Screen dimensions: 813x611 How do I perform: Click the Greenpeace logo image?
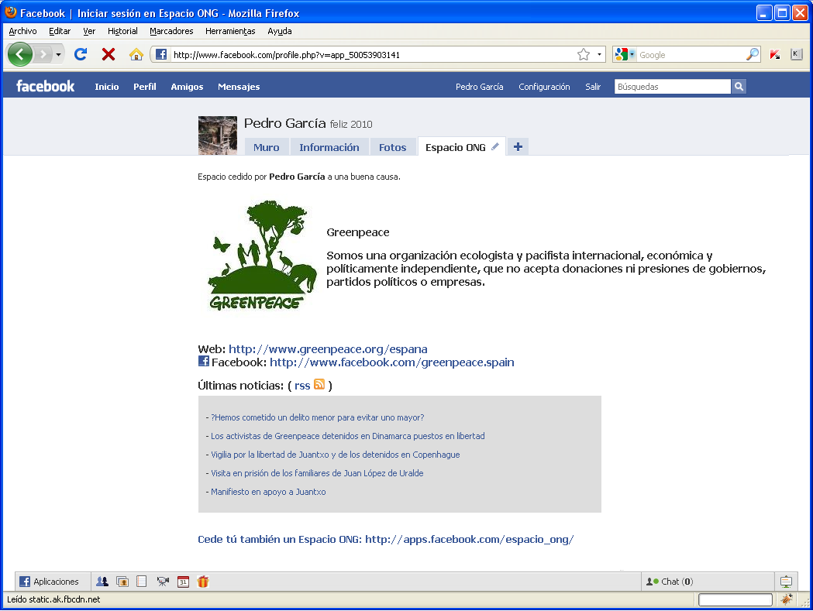click(x=263, y=256)
